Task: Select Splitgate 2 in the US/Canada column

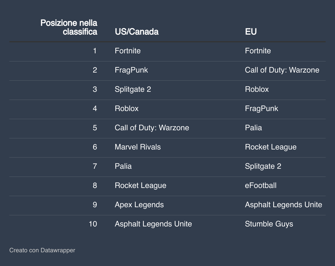Action: coord(133,89)
